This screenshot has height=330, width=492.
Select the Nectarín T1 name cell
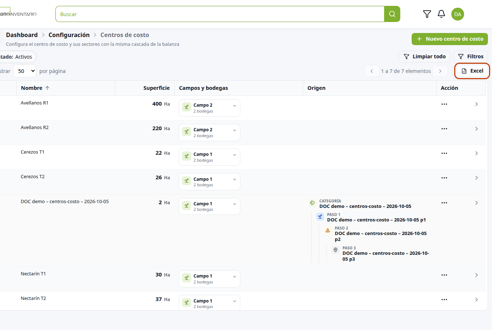(33, 274)
